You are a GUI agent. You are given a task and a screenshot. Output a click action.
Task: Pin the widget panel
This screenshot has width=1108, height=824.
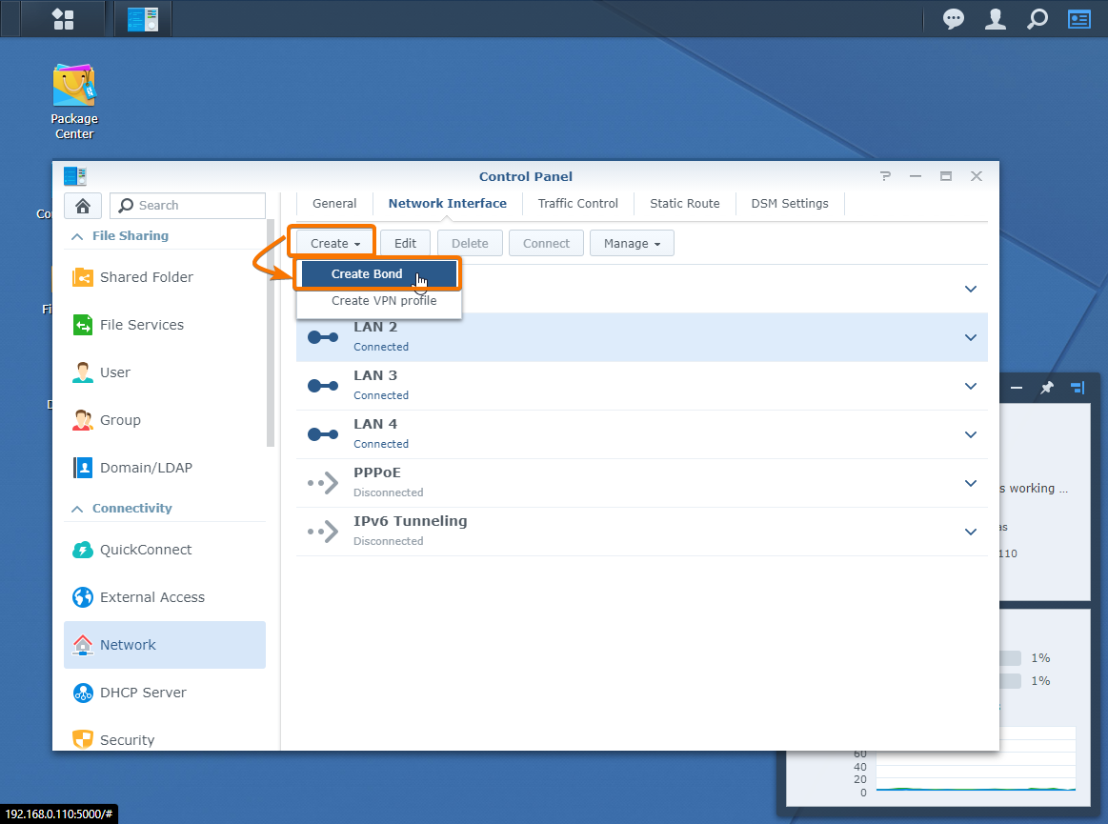pyautogui.click(x=1047, y=388)
